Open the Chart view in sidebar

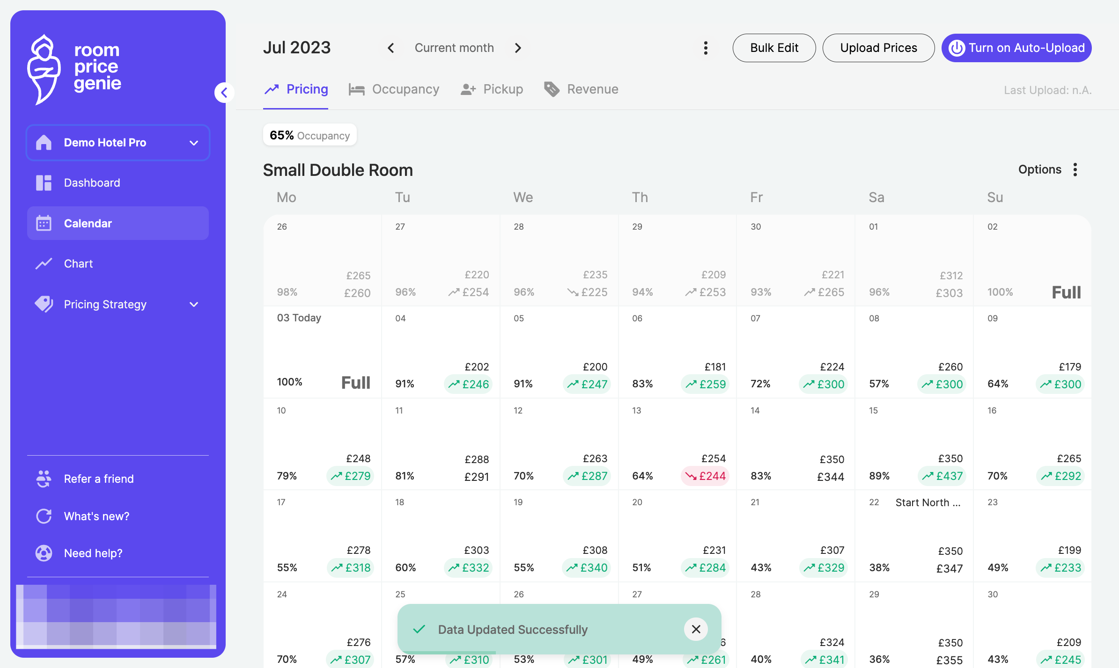coord(118,264)
